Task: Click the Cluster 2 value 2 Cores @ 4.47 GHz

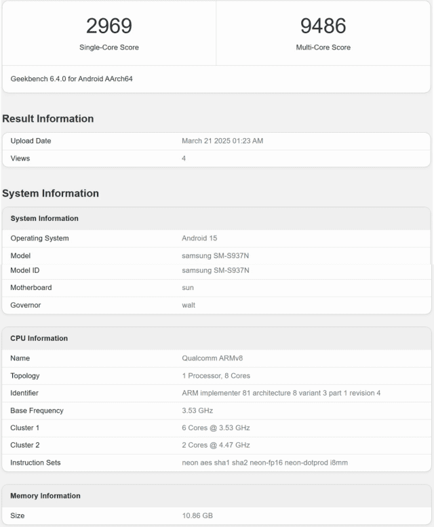Action: [216, 445]
